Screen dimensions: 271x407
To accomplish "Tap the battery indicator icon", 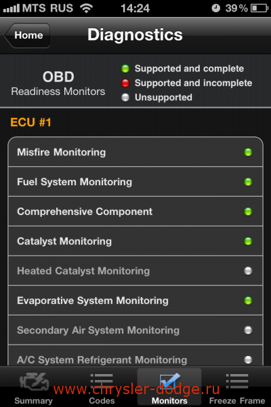I will click(259, 8).
